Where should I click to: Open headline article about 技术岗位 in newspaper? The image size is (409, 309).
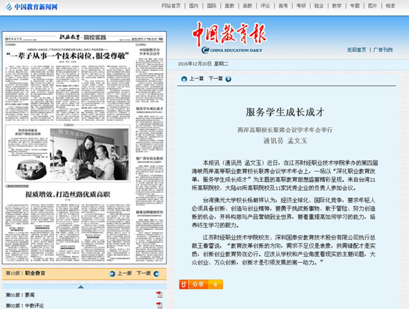click(68, 56)
